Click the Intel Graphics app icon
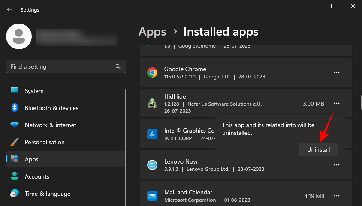The image size is (362, 206). tap(152, 134)
